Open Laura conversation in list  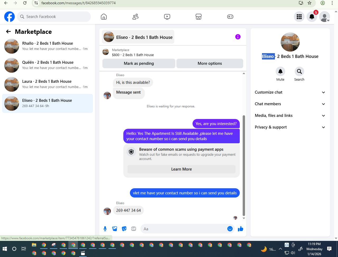click(x=48, y=84)
